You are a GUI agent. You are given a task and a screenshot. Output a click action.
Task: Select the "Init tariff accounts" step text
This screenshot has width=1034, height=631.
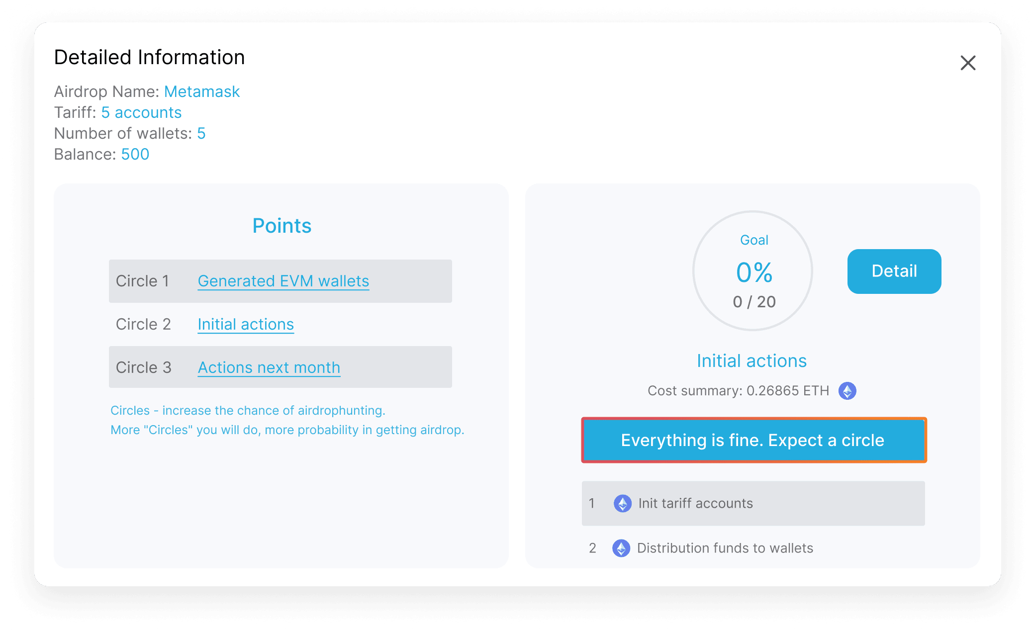695,503
